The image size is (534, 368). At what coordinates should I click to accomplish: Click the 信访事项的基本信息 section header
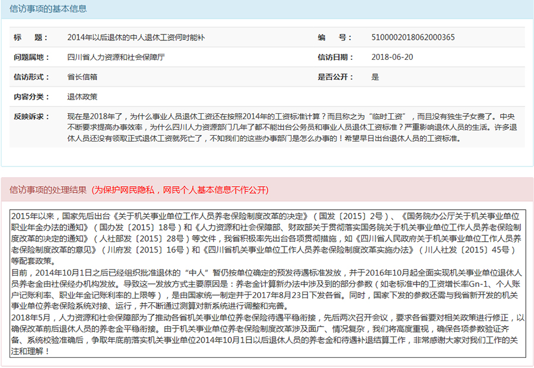coord(48,8)
